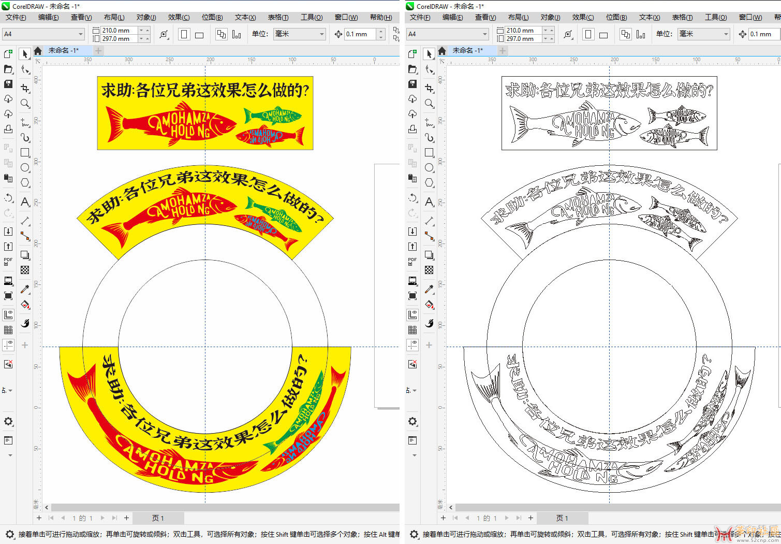Select the Text tool in right window
781x544 pixels.
429,202
